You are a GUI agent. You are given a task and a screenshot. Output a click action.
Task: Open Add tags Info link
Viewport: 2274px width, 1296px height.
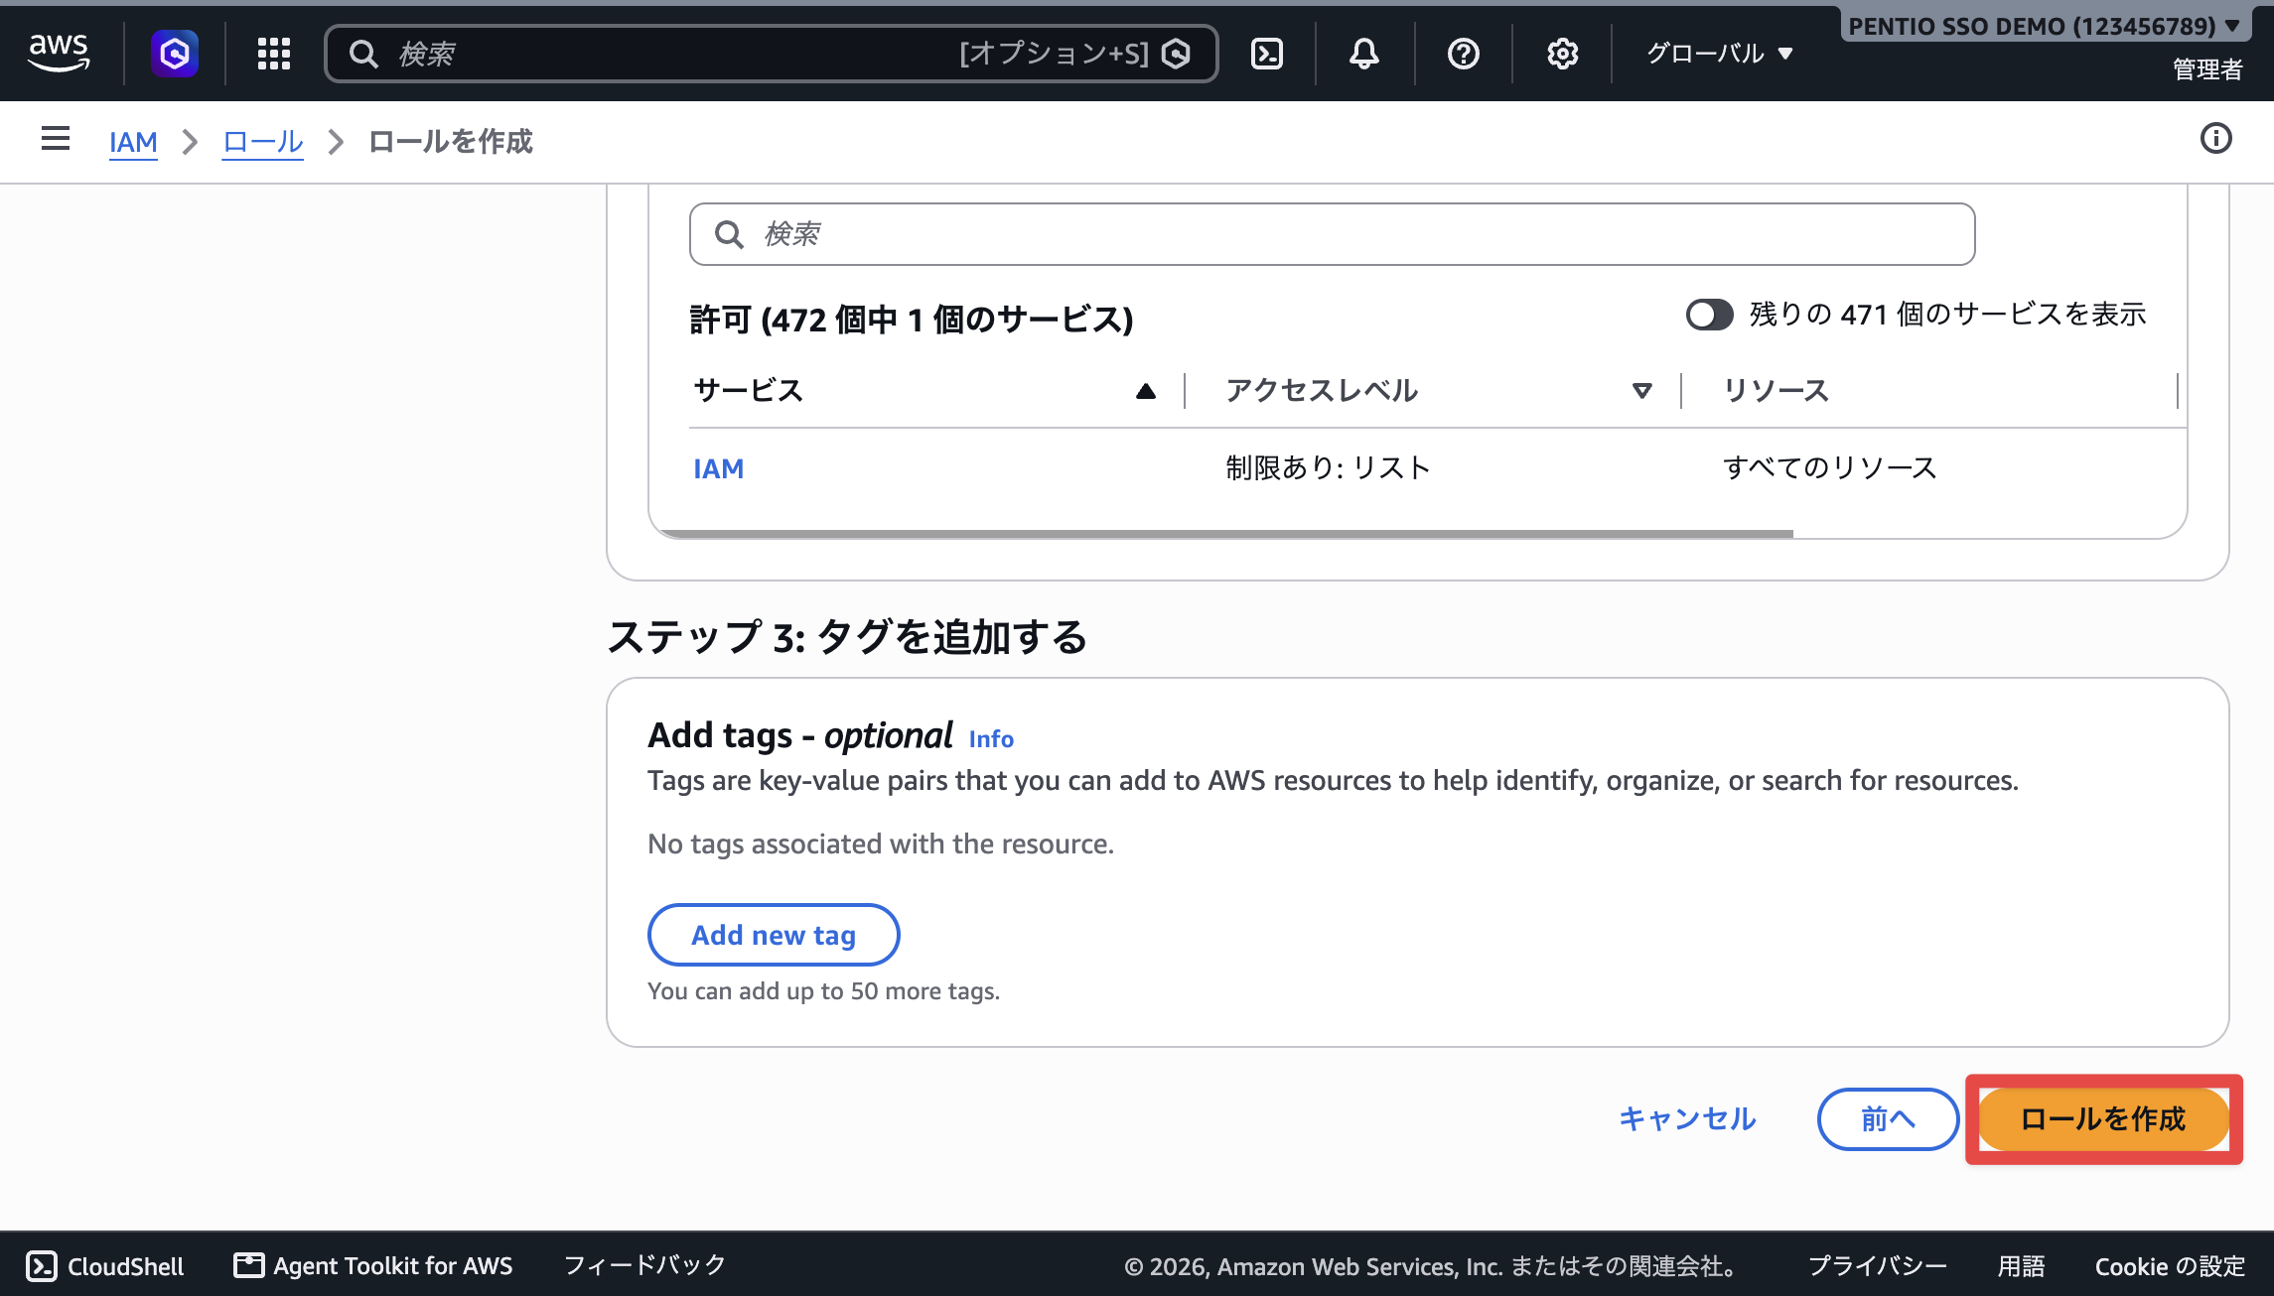tap(991, 739)
